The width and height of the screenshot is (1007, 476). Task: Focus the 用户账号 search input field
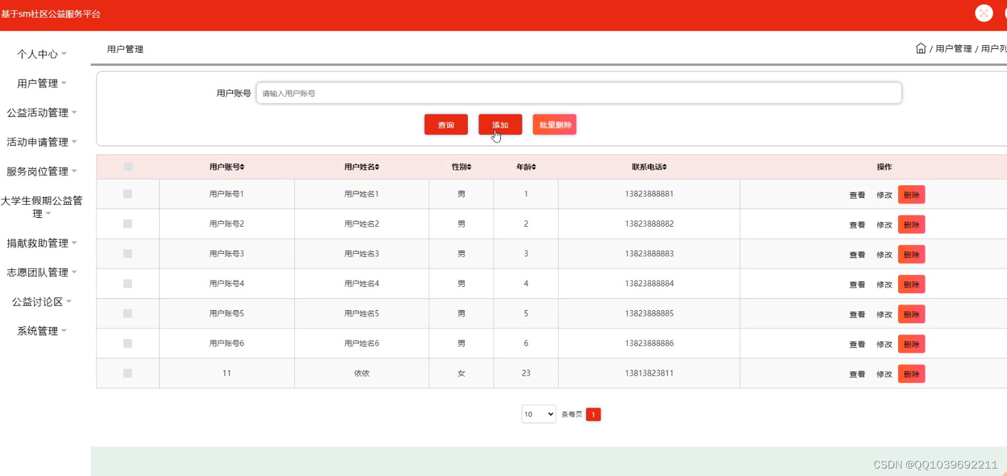pos(579,93)
